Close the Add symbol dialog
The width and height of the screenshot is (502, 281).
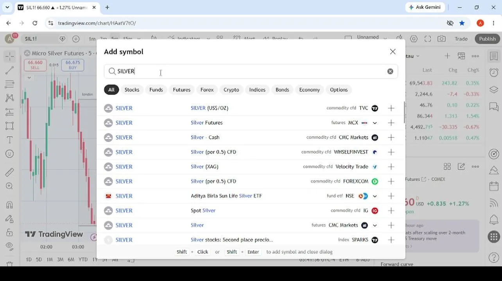[393, 52]
